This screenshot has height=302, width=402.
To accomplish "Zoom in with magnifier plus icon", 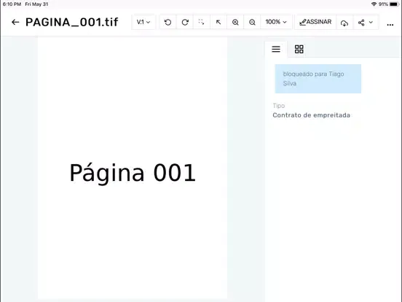I will point(235,23).
